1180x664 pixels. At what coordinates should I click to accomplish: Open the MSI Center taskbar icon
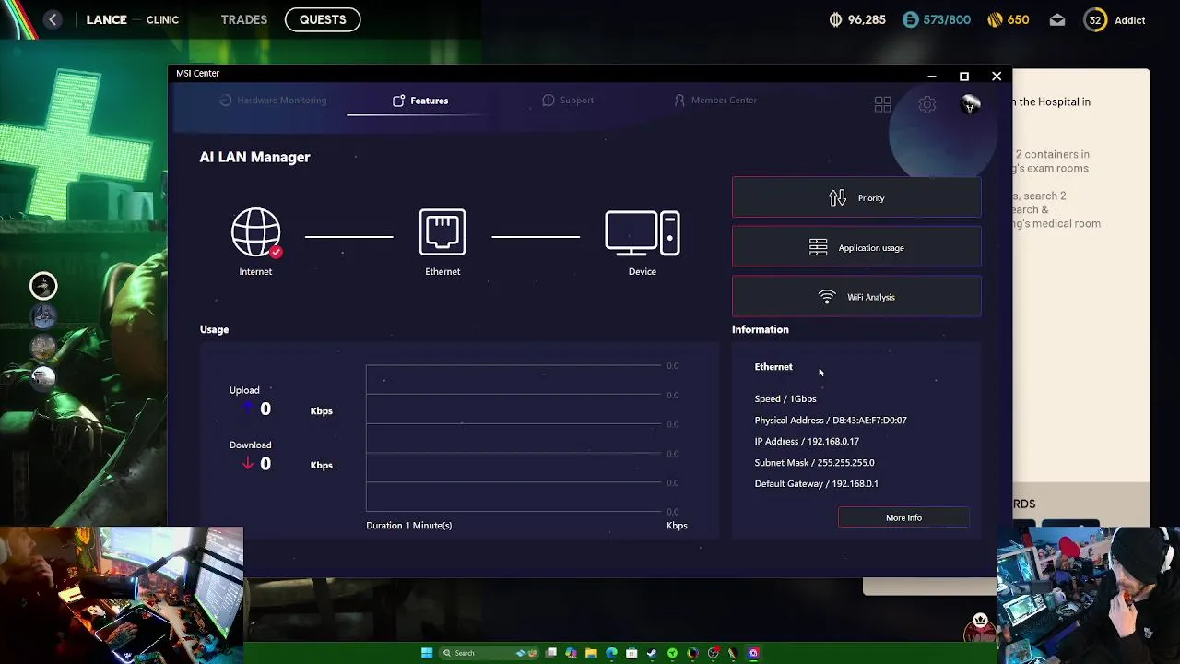[753, 653]
